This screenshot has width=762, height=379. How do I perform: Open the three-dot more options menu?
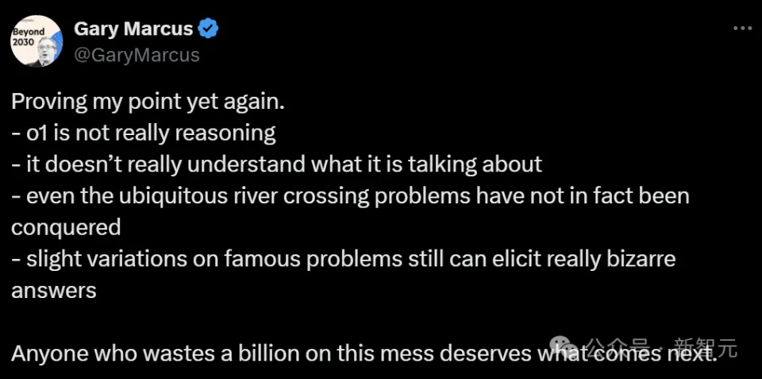point(741,28)
